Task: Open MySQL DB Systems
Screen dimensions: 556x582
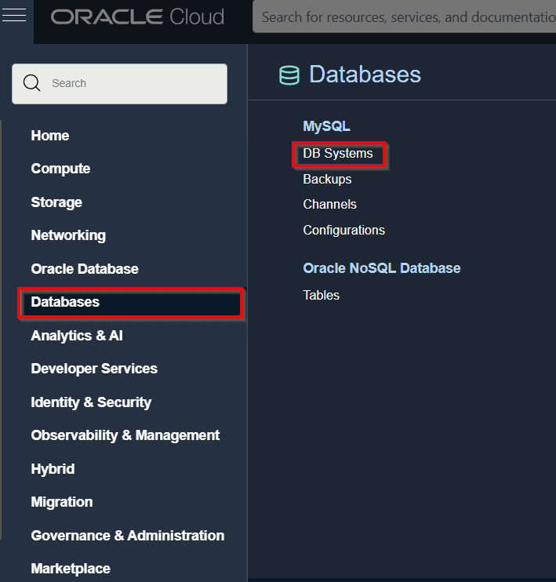Action: tap(338, 153)
